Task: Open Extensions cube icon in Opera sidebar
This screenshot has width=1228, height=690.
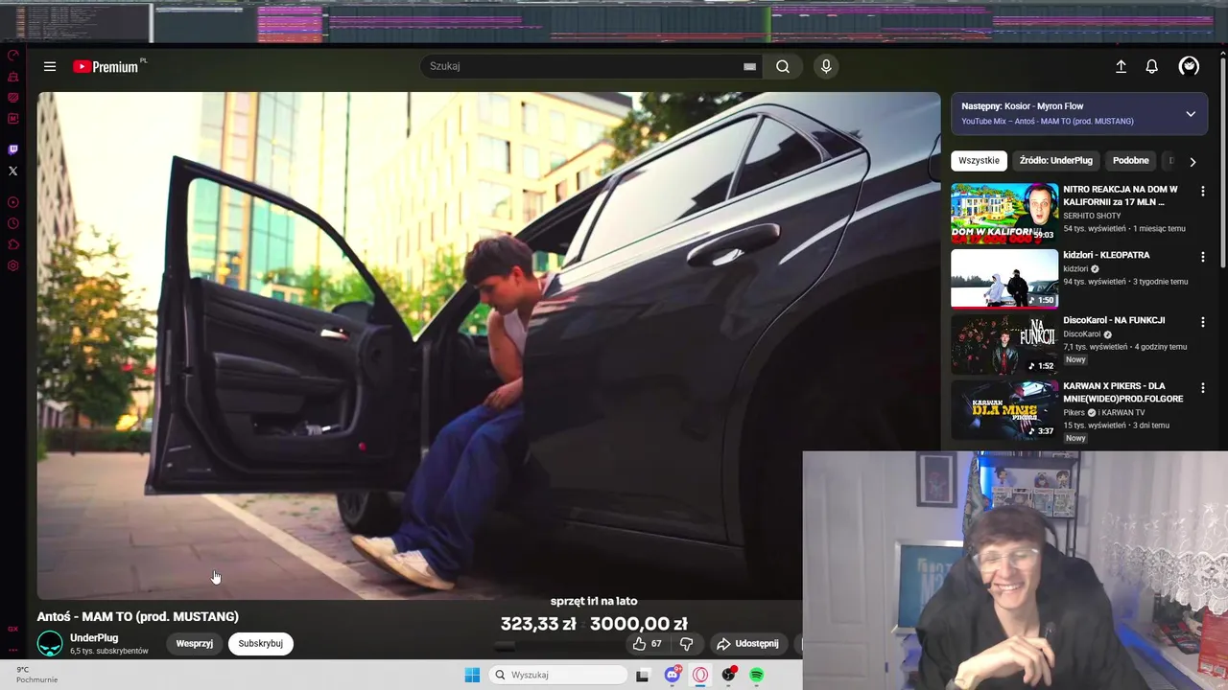Action: pos(13,244)
